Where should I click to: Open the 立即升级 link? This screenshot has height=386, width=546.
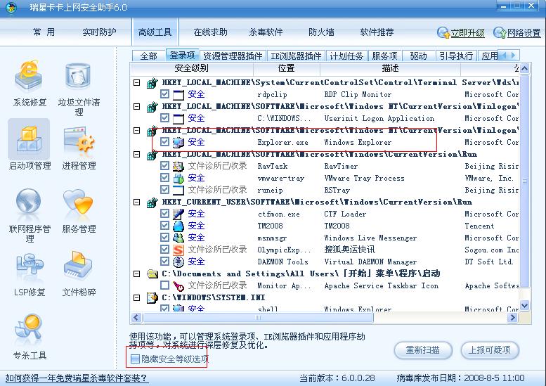click(468, 33)
